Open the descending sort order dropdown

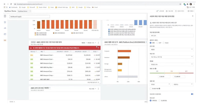point(183,84)
